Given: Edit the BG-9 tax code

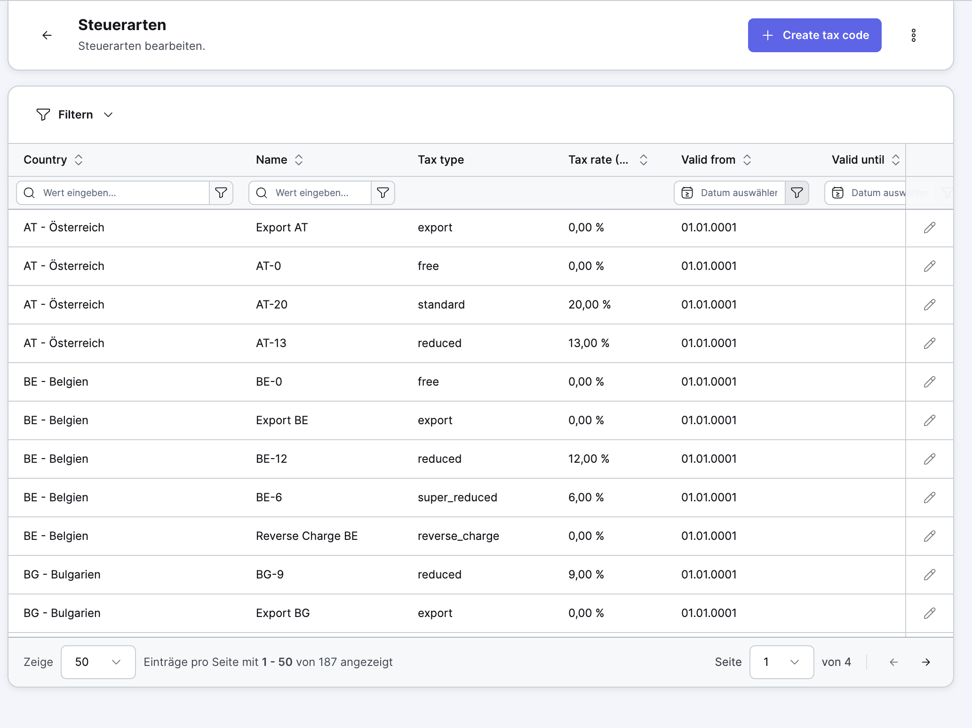Looking at the screenshot, I should (929, 575).
